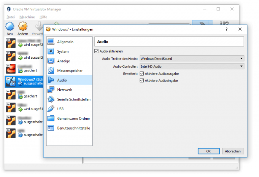Toggle Aktiviere Audioeingabe checkbox
This screenshot has width=259, height=177.
tap(142, 81)
